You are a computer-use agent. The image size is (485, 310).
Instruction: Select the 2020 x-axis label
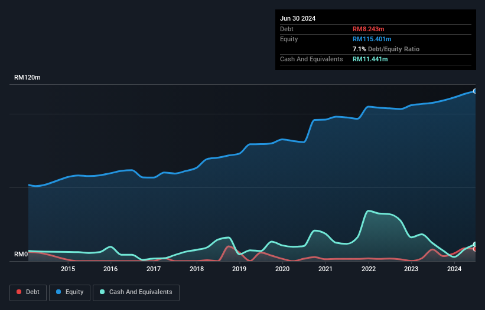(282, 269)
